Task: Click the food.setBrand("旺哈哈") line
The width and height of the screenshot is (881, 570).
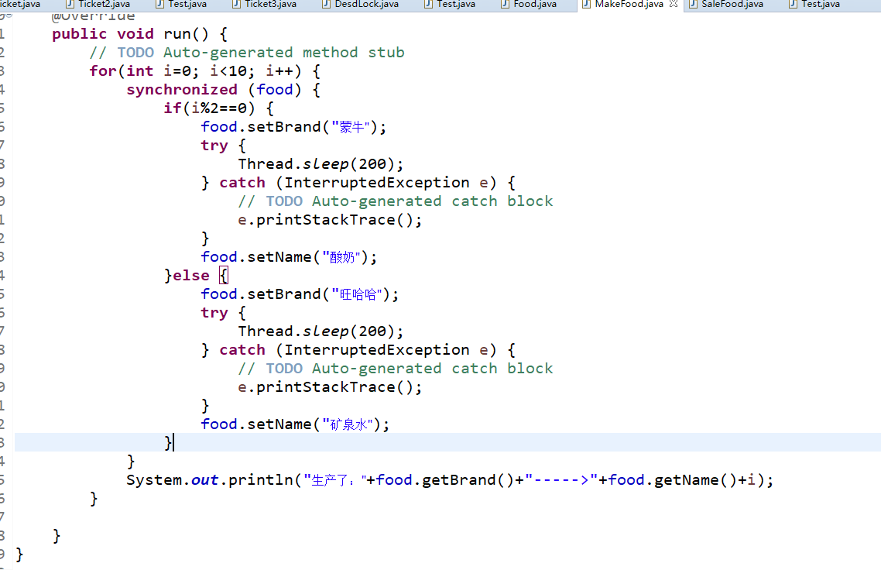Action: pyautogui.click(x=300, y=294)
